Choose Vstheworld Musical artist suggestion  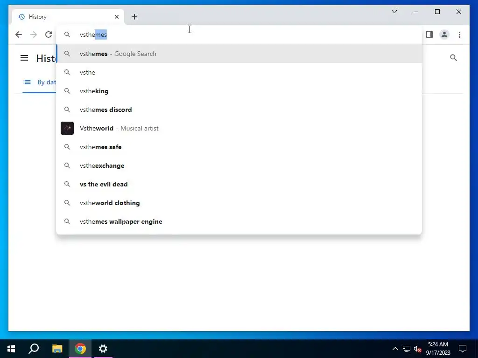pos(239,128)
